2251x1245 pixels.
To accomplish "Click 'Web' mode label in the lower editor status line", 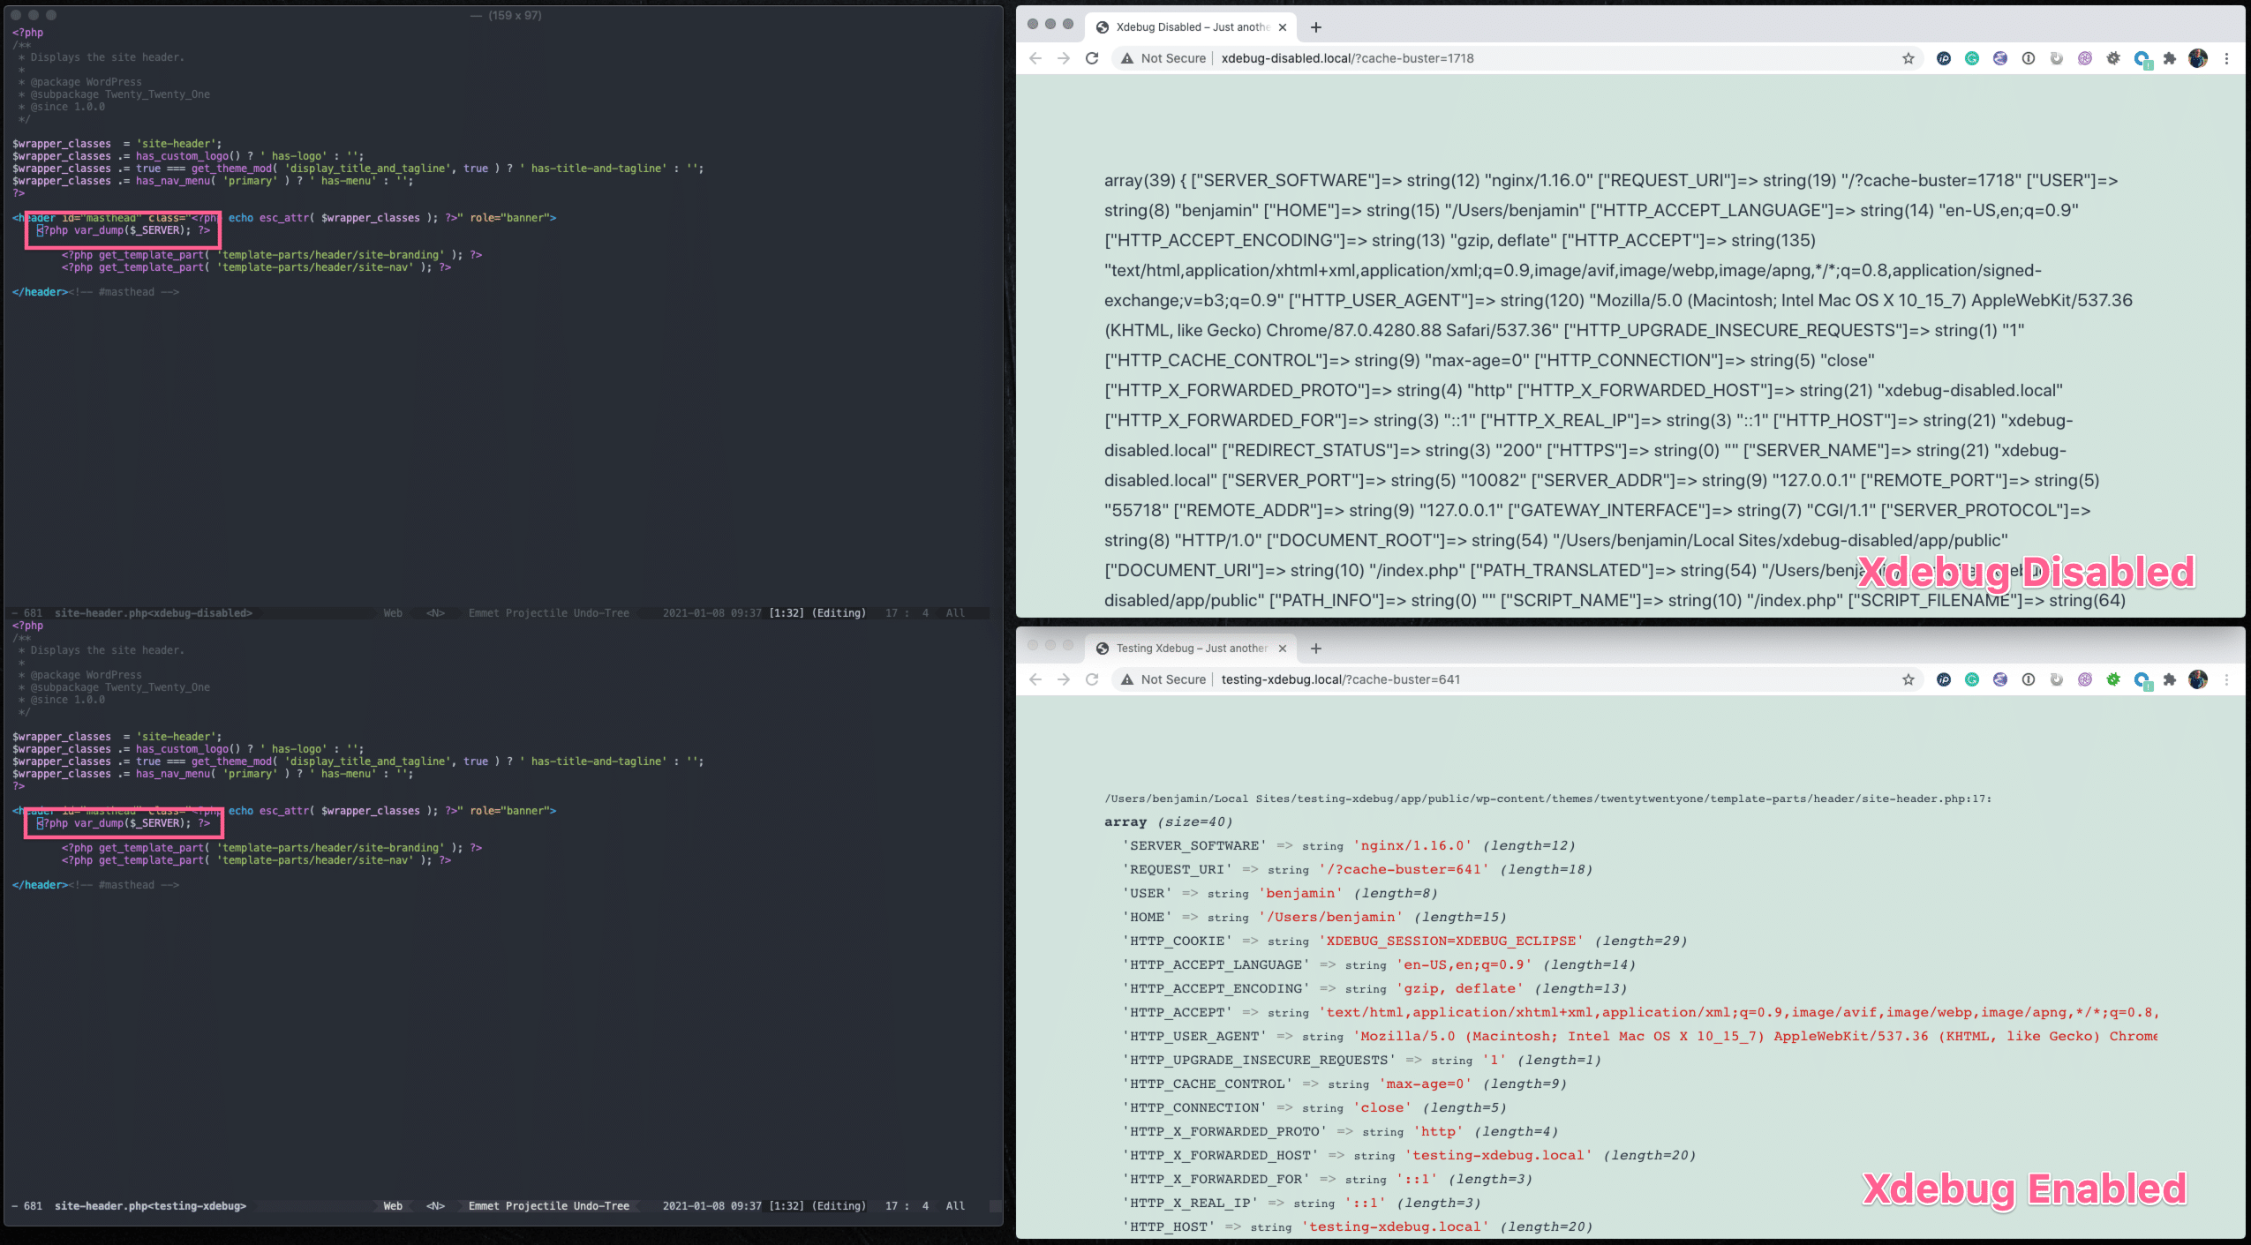I will [393, 1206].
